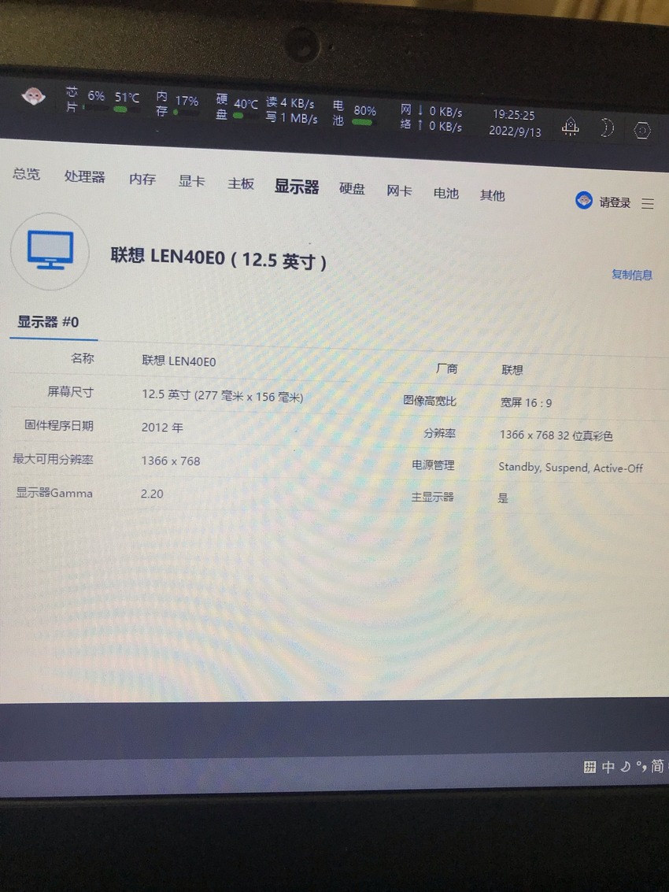Click the 厂商 value 联想
The width and height of the screenshot is (669, 892).
[512, 370]
